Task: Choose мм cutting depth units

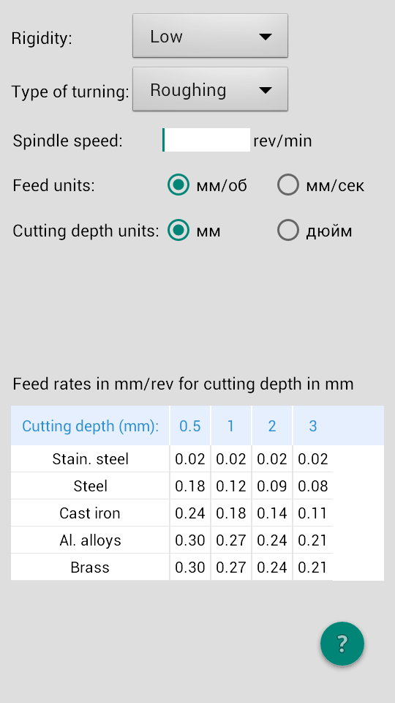Action: pyautogui.click(x=194, y=231)
